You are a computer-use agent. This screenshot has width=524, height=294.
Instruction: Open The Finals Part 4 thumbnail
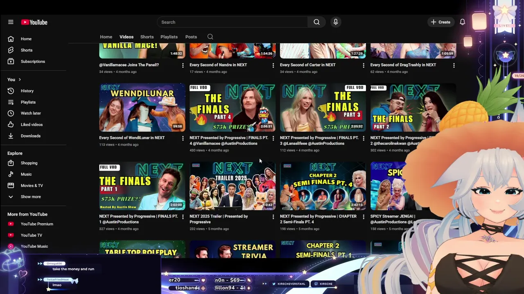click(233, 107)
